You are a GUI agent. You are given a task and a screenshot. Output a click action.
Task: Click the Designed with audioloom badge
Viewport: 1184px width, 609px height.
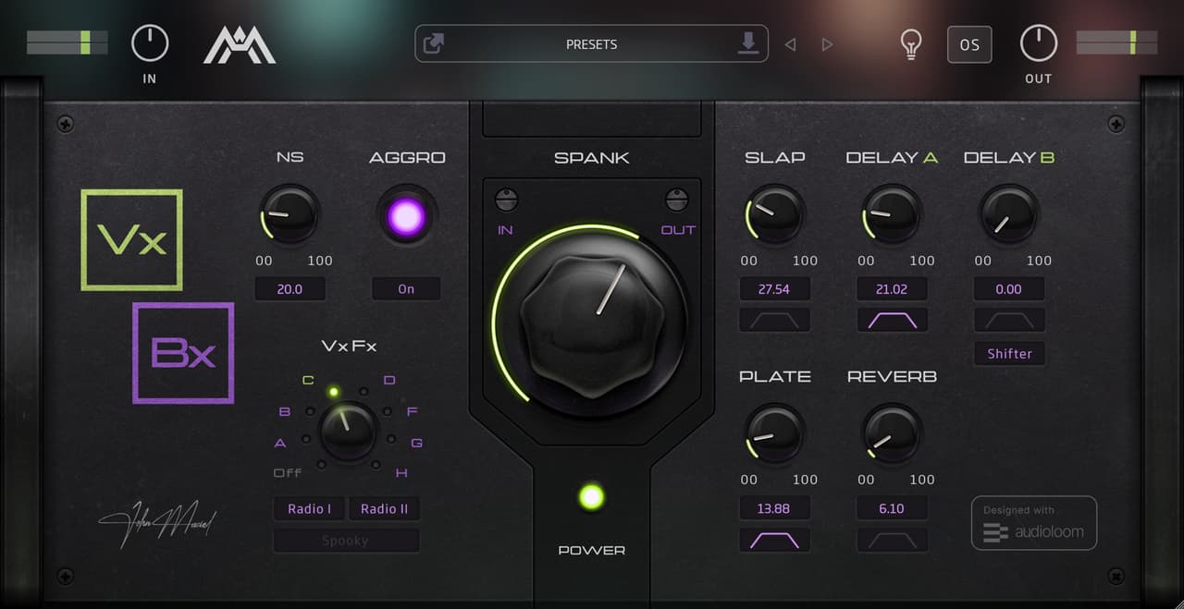pyautogui.click(x=1034, y=523)
